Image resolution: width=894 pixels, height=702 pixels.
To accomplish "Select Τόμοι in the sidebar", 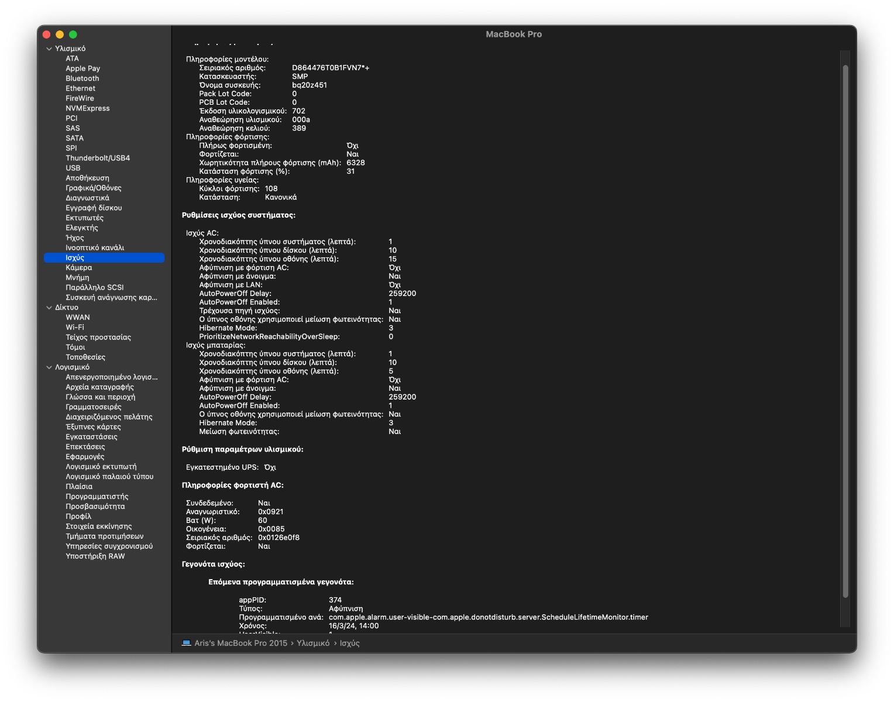I will pyautogui.click(x=75, y=347).
